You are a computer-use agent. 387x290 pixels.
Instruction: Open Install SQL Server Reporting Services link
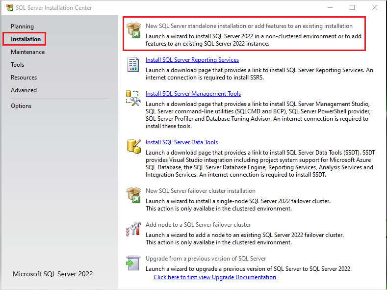point(192,60)
